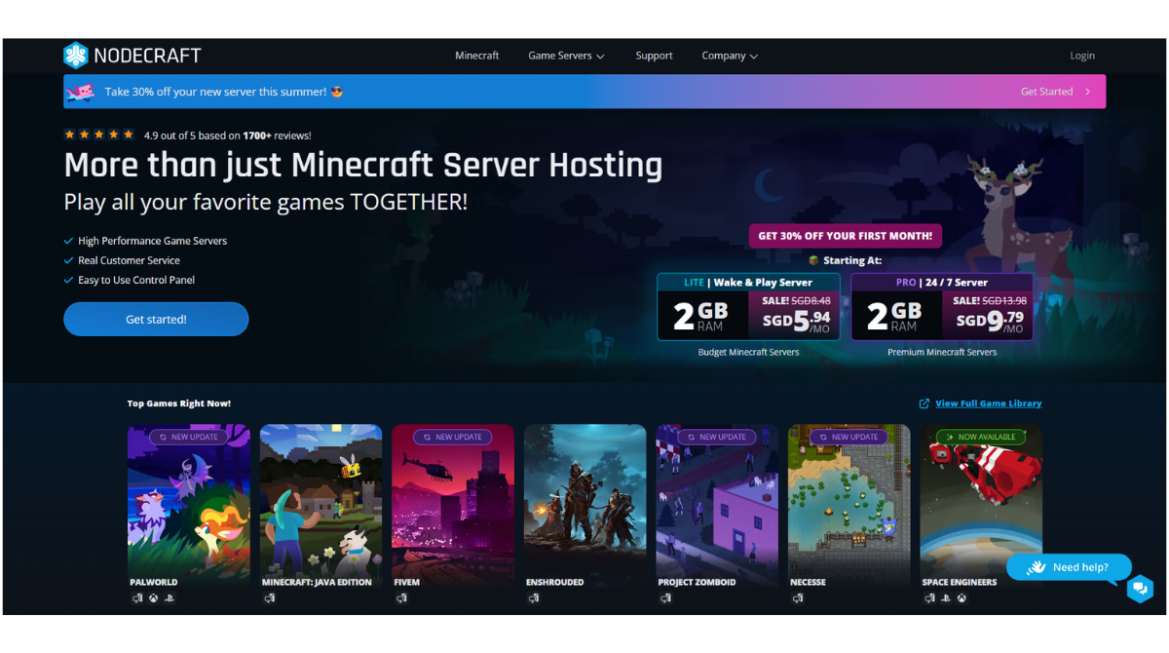
Task: Click the PC platform icon under Enshrouded
Action: [x=534, y=598]
